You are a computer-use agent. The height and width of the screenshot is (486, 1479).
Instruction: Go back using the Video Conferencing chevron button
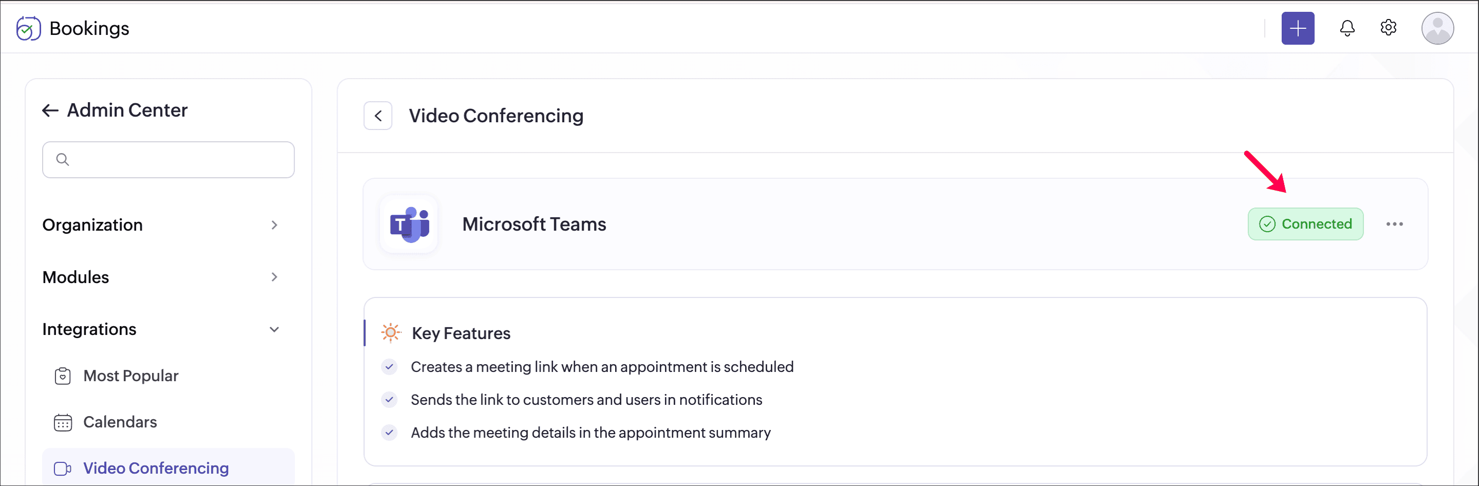(x=378, y=116)
